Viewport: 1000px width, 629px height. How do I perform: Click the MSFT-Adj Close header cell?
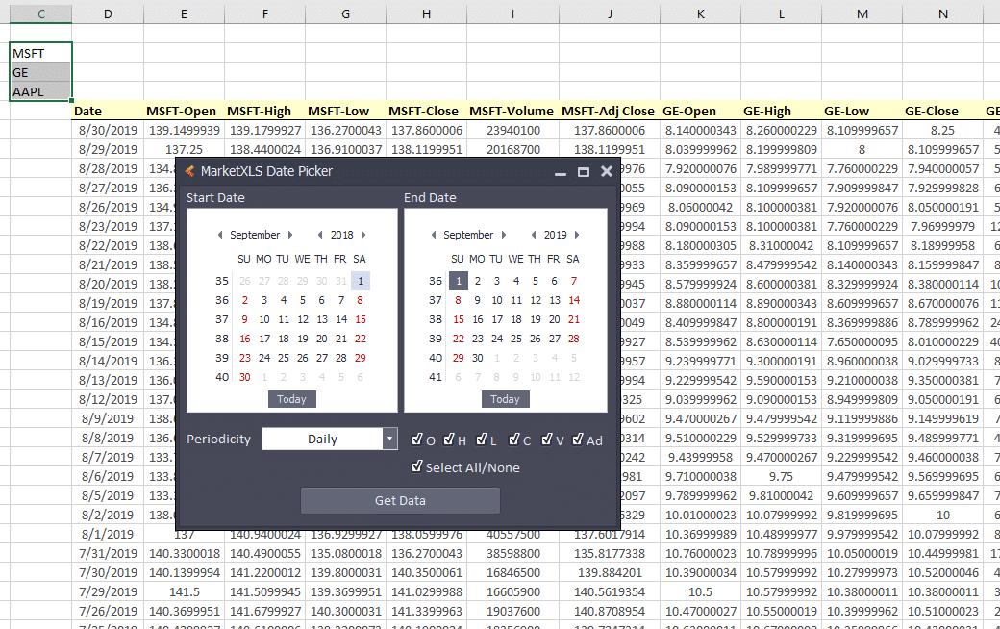609,111
